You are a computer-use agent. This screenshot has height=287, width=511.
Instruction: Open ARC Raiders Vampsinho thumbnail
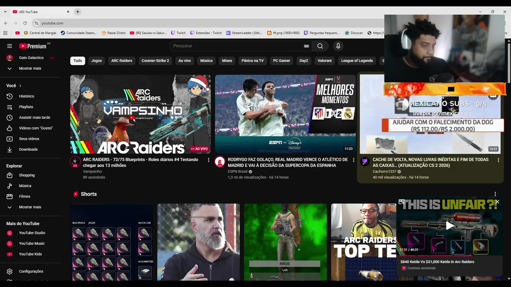[141, 114]
